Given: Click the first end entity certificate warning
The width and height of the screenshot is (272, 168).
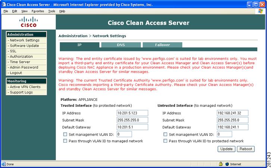Looking at the screenshot, I should click(x=157, y=65).
